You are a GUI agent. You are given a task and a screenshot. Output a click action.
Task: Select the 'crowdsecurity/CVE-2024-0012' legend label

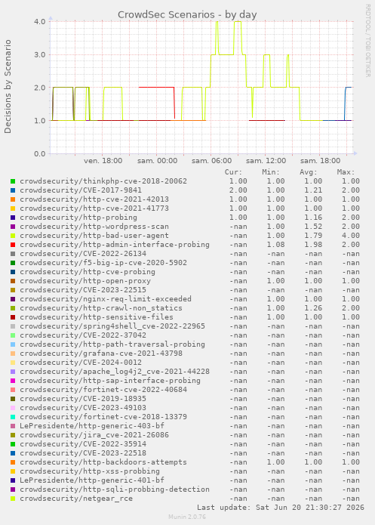coord(81,363)
